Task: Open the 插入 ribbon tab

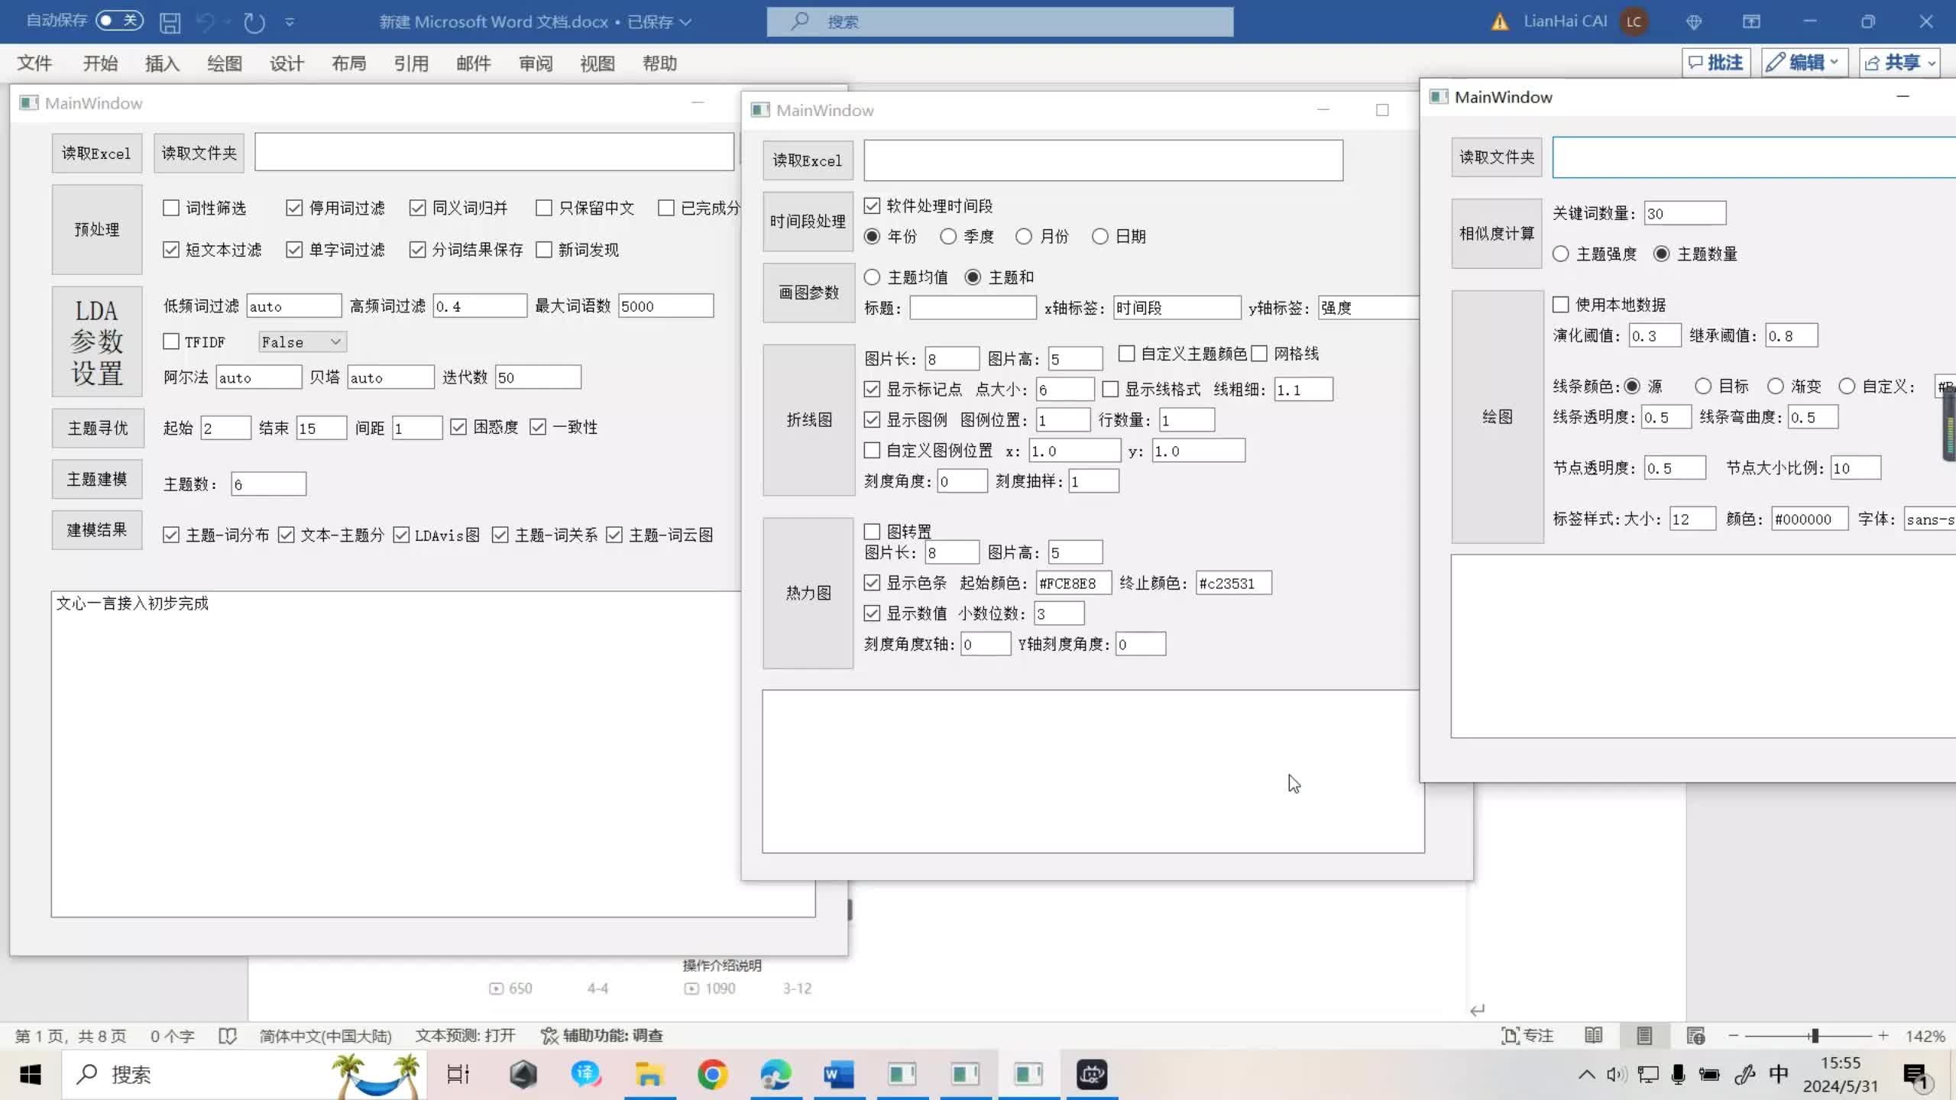Action: point(162,63)
